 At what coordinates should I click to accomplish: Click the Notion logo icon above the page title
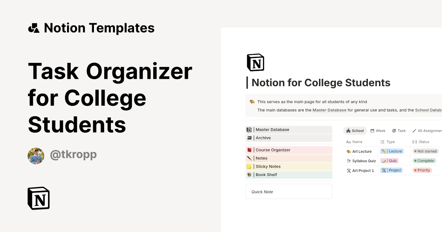click(x=255, y=62)
